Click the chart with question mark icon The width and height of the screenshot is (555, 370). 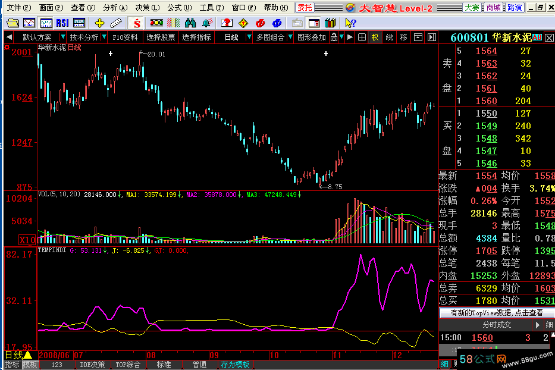pos(227,23)
